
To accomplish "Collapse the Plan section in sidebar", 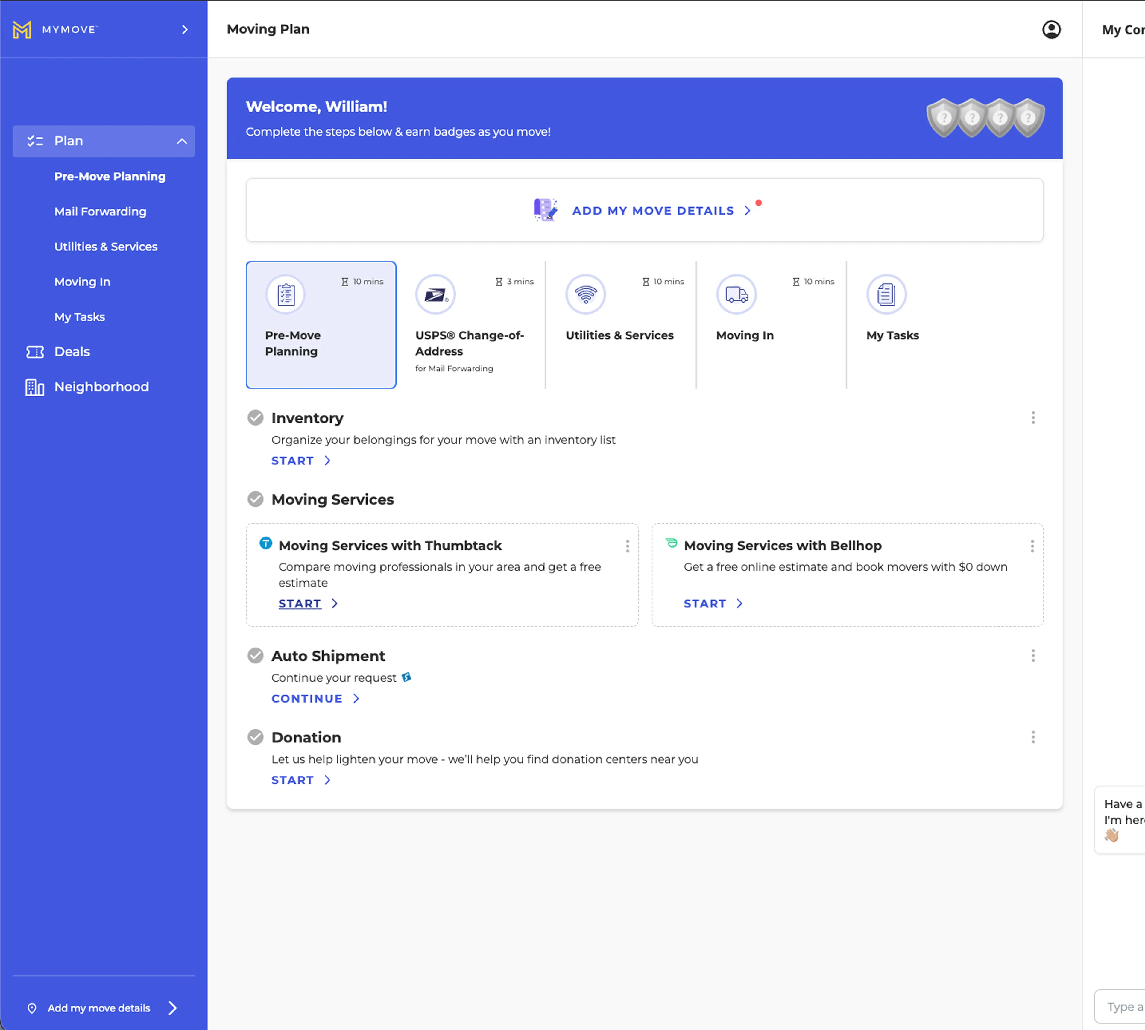I will click(x=182, y=141).
